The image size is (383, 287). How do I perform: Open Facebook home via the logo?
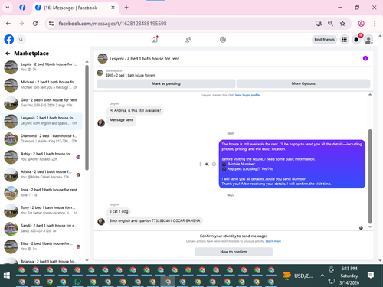(x=9, y=39)
